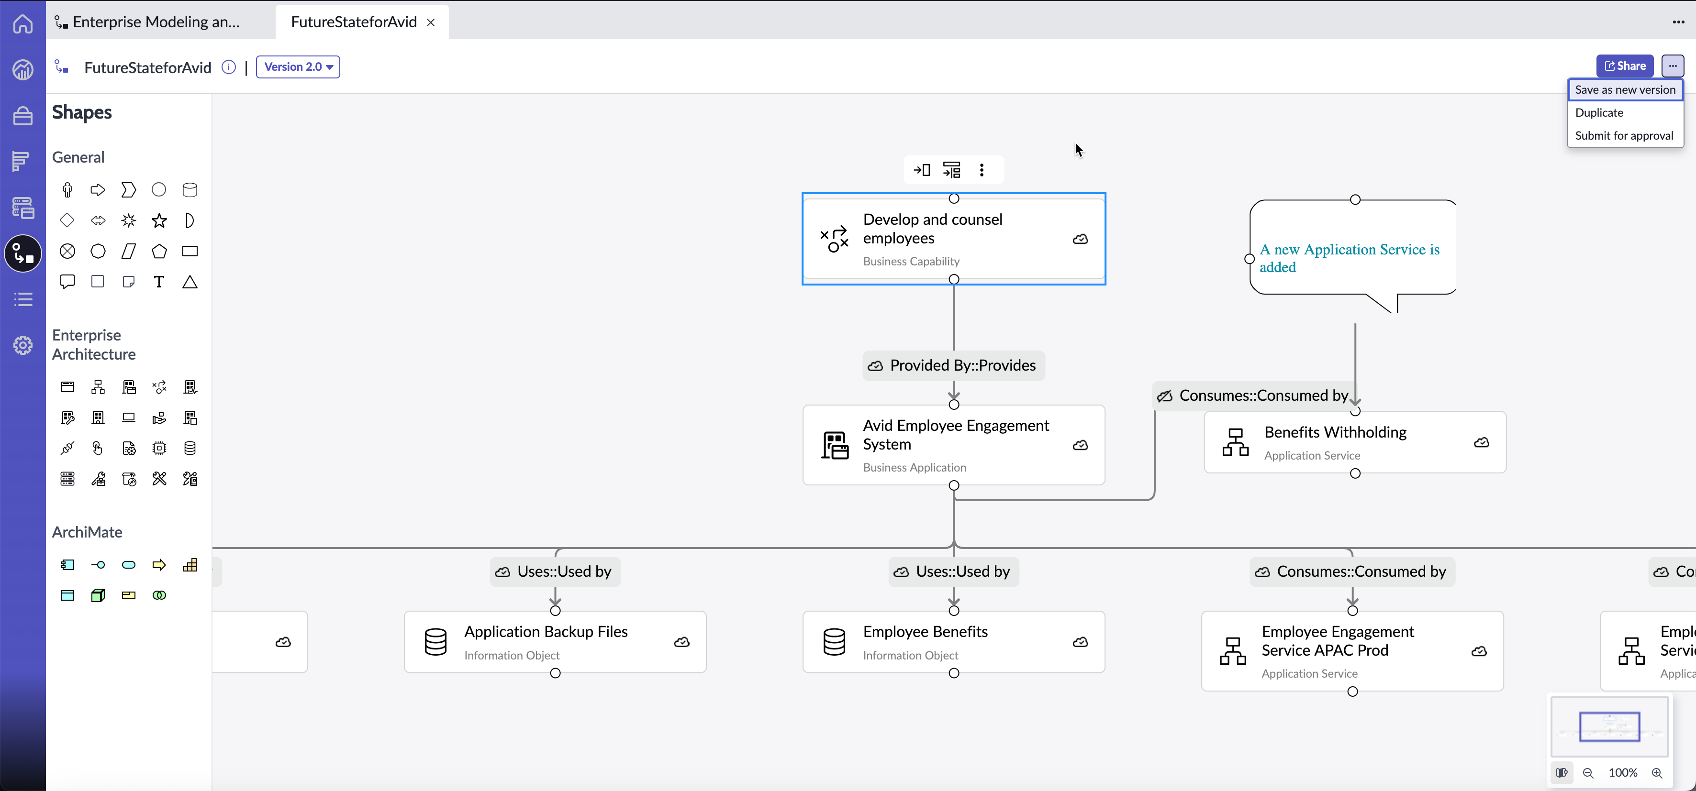The image size is (1696, 791).
Task: Open the Version 2.0 dropdown
Action: 298,67
